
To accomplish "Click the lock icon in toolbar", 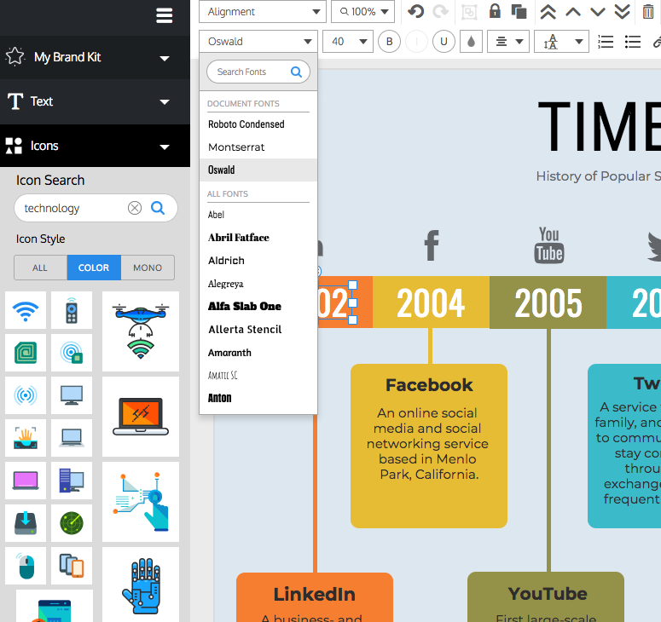I will [495, 11].
